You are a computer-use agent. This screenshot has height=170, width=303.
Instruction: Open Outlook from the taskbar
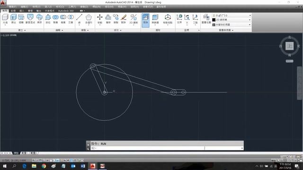coord(73,166)
